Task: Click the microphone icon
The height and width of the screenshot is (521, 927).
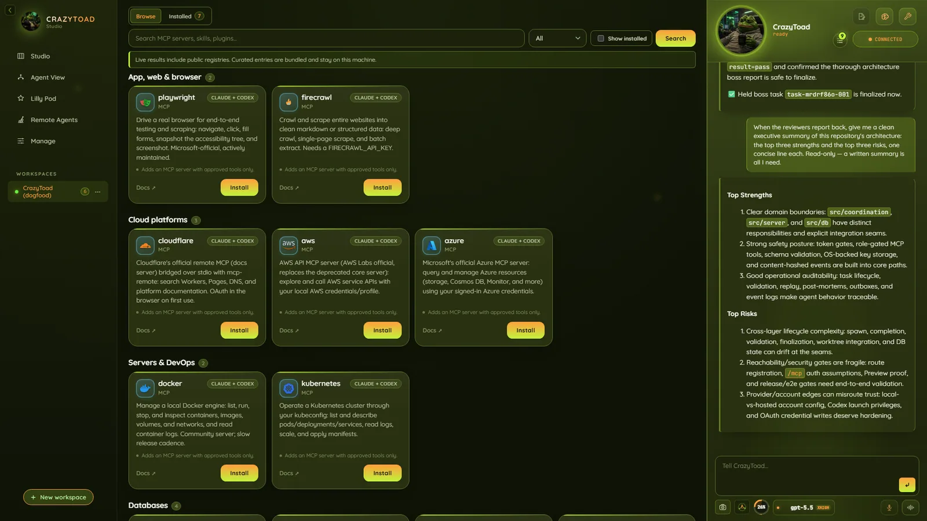Action: (889, 508)
